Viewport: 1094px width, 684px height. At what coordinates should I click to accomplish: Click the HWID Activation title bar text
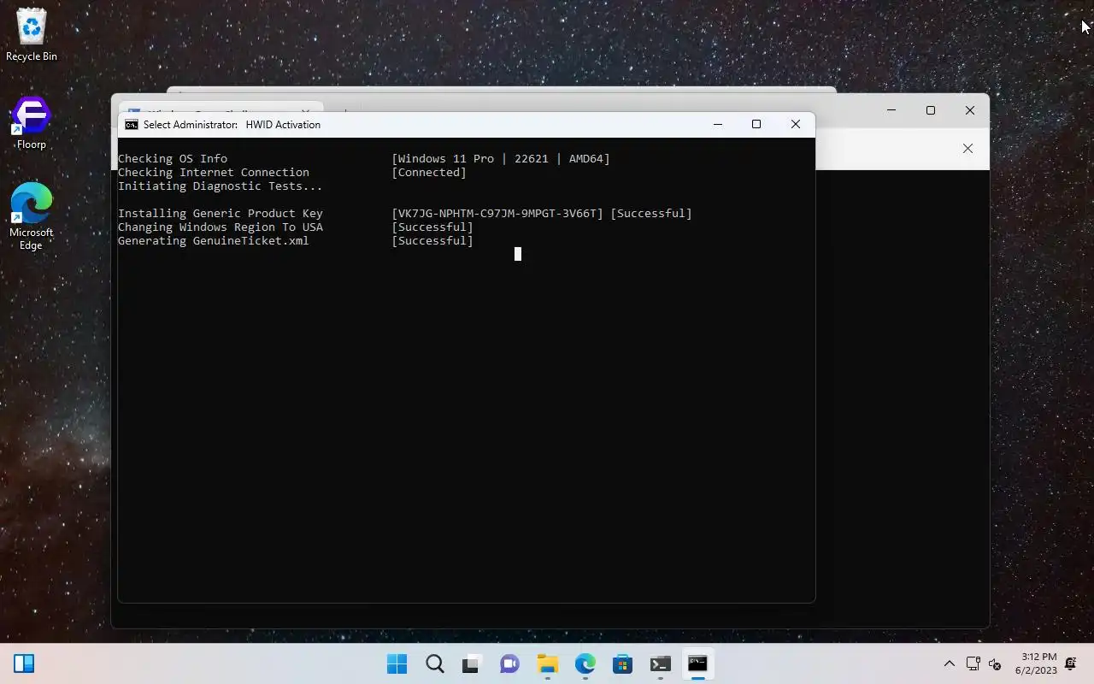point(232,125)
